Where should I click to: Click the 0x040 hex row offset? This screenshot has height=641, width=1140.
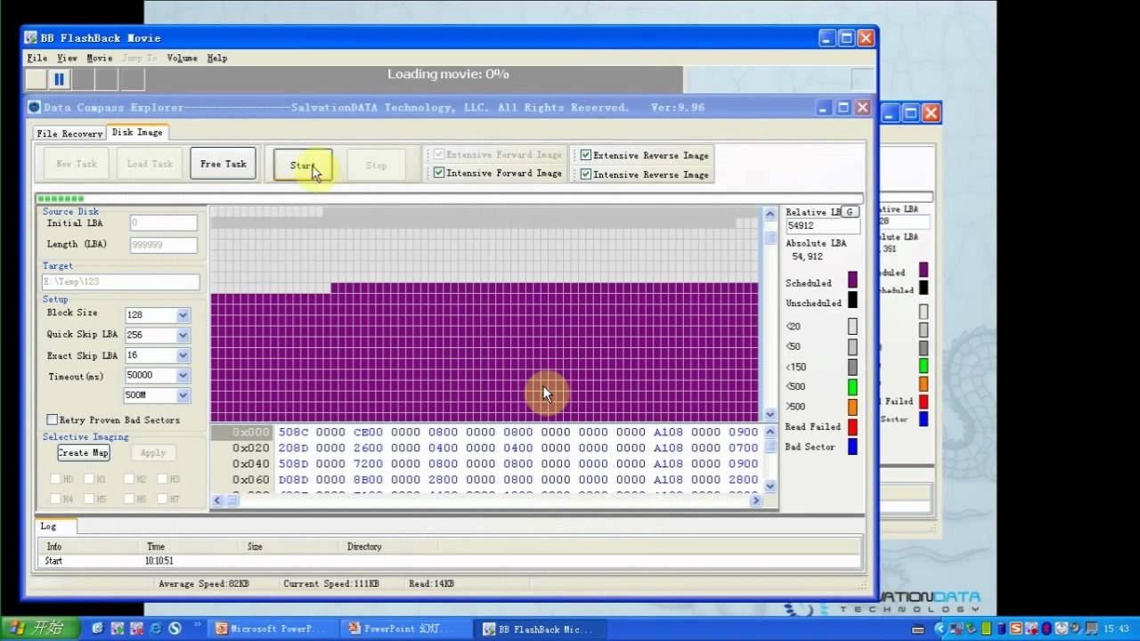[x=250, y=465]
